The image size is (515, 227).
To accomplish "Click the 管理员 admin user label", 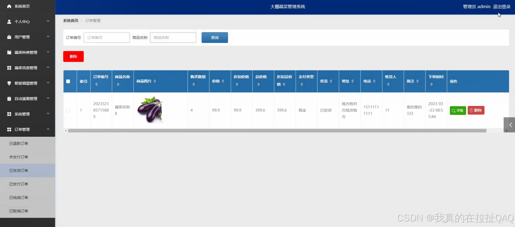I will pos(477,7).
